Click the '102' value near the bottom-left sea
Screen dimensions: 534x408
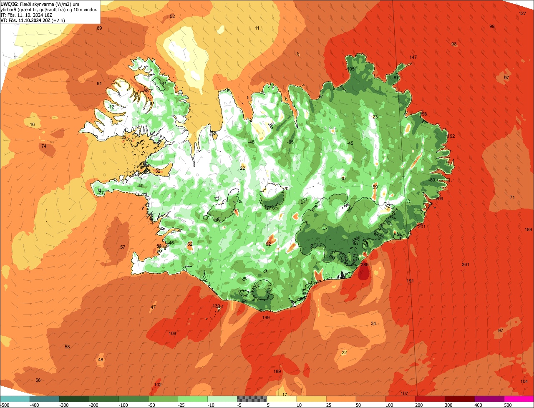pos(158,385)
